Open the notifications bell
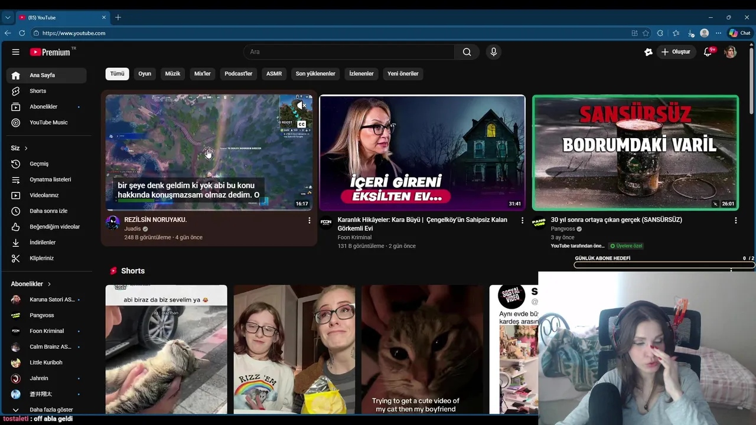The image size is (756, 425). coord(708,52)
